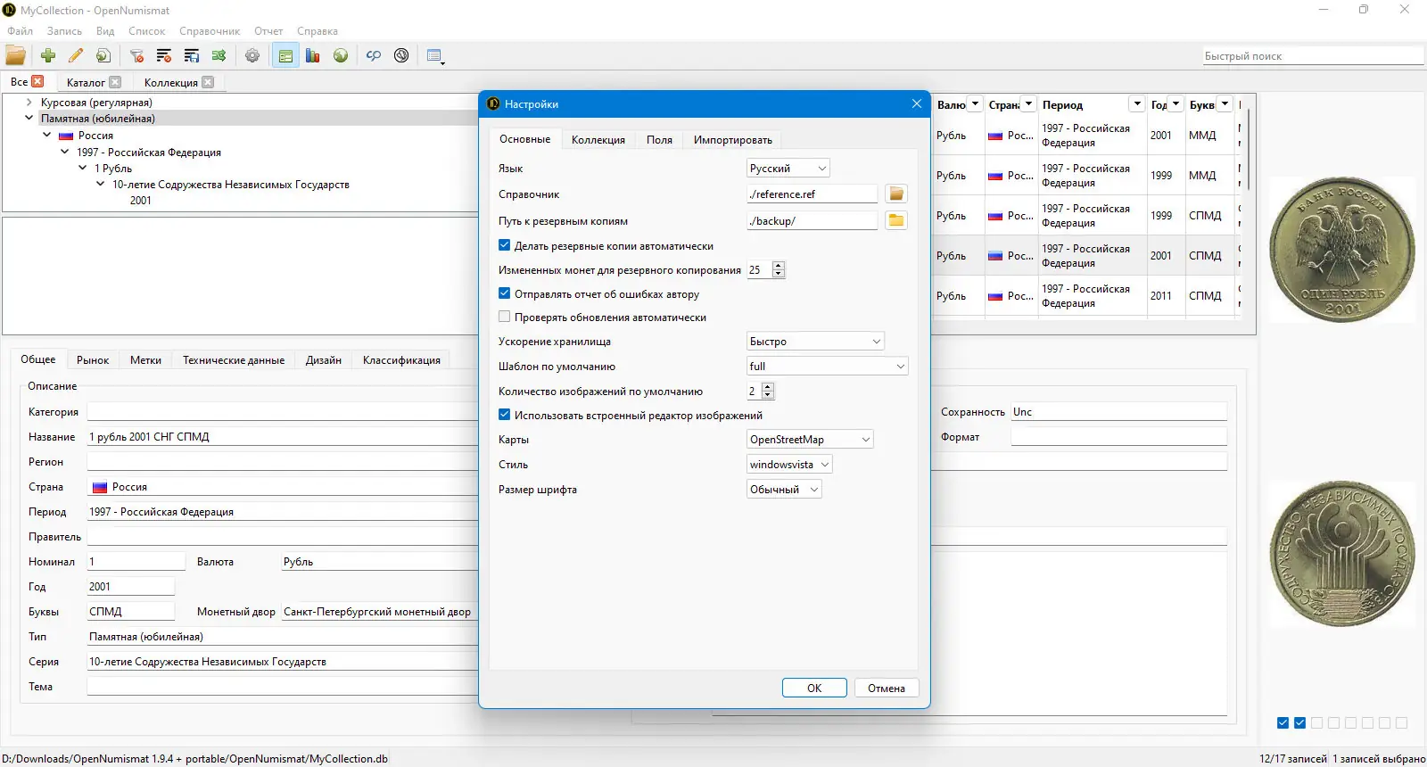
Task: Open the style dropdown 'windowsvista'
Action: (x=789, y=465)
